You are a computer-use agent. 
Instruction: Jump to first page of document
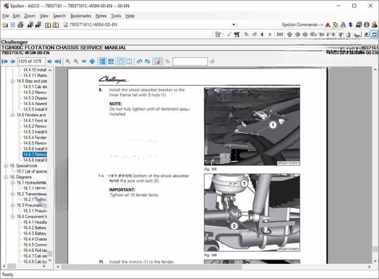click(x=4, y=61)
